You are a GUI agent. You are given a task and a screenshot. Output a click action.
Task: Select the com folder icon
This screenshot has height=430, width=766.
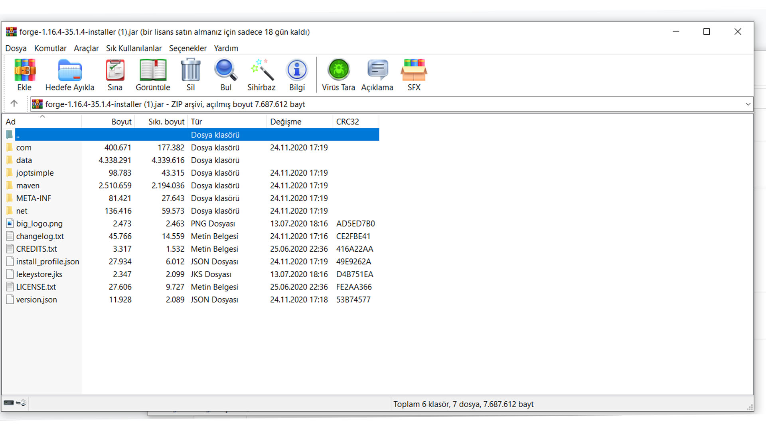10,147
